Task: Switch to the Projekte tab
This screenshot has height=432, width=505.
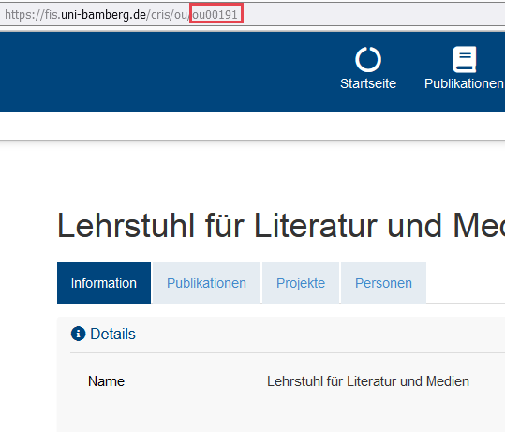Action: (301, 283)
